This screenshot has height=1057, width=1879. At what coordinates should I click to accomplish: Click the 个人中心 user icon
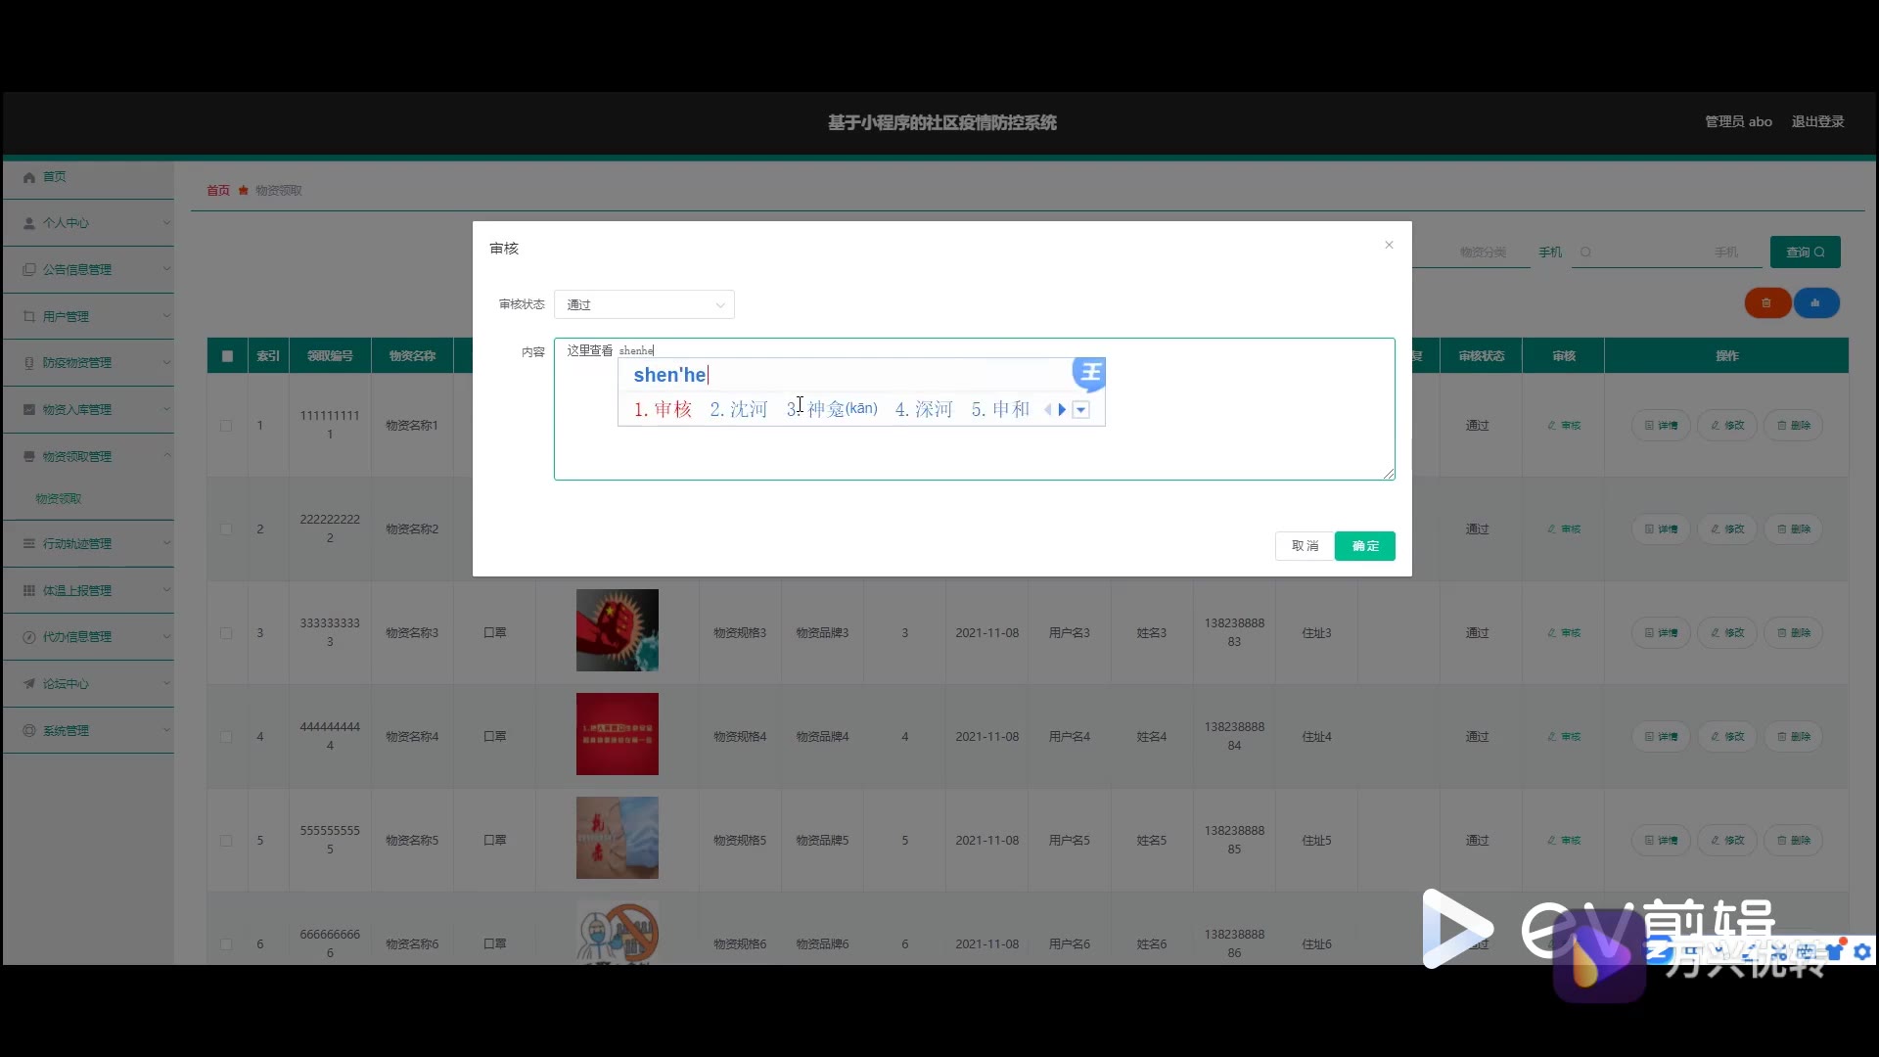pyautogui.click(x=29, y=223)
